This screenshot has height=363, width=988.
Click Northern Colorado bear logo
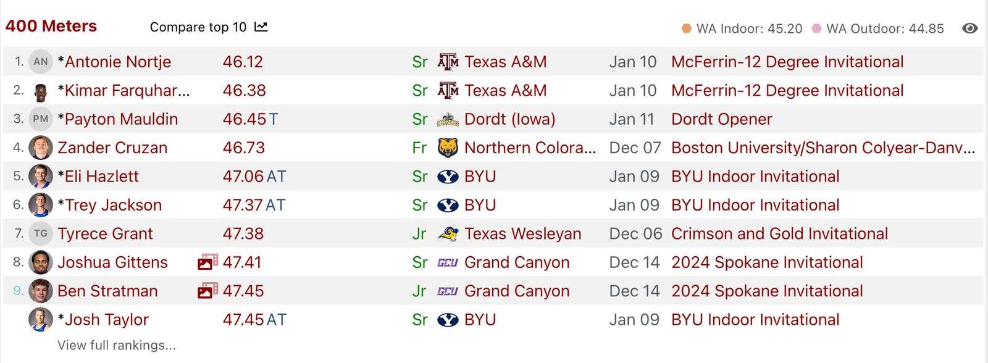click(448, 148)
